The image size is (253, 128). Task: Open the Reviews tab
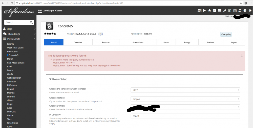point(211,42)
